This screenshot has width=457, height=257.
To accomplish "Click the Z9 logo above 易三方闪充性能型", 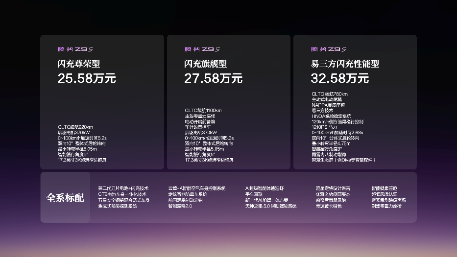I will (x=329, y=49).
